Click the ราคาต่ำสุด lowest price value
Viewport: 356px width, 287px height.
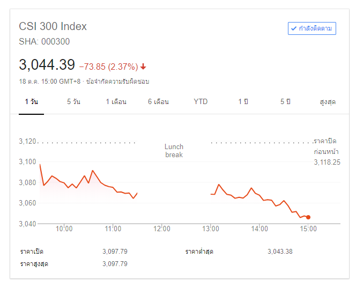pyautogui.click(x=280, y=252)
